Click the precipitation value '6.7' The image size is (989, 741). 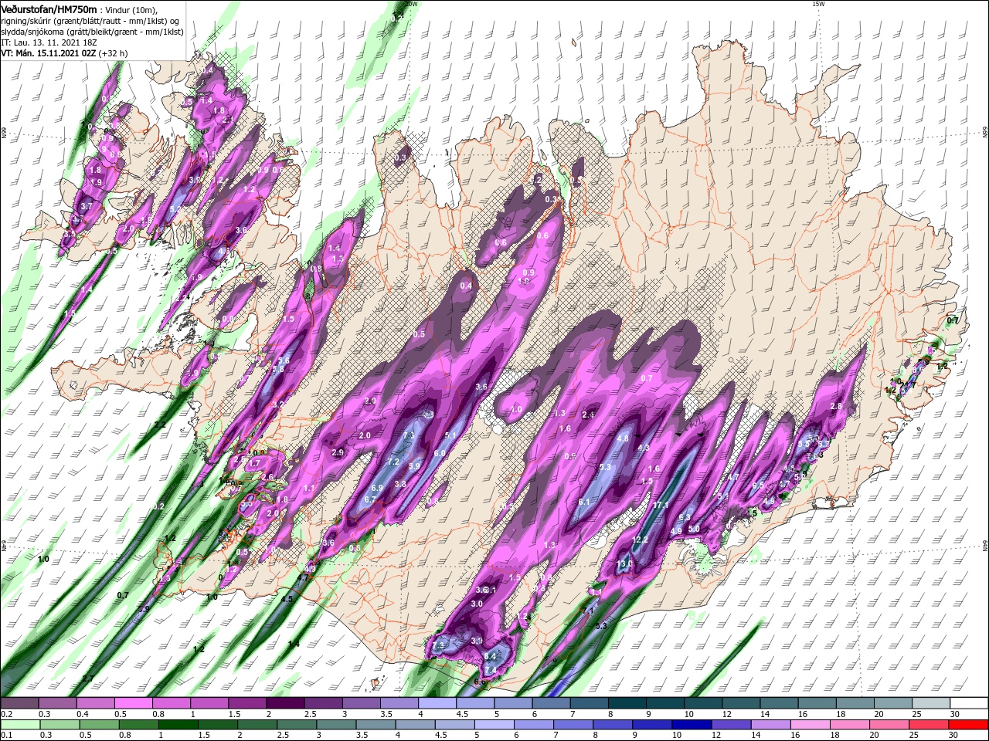[x=369, y=499]
